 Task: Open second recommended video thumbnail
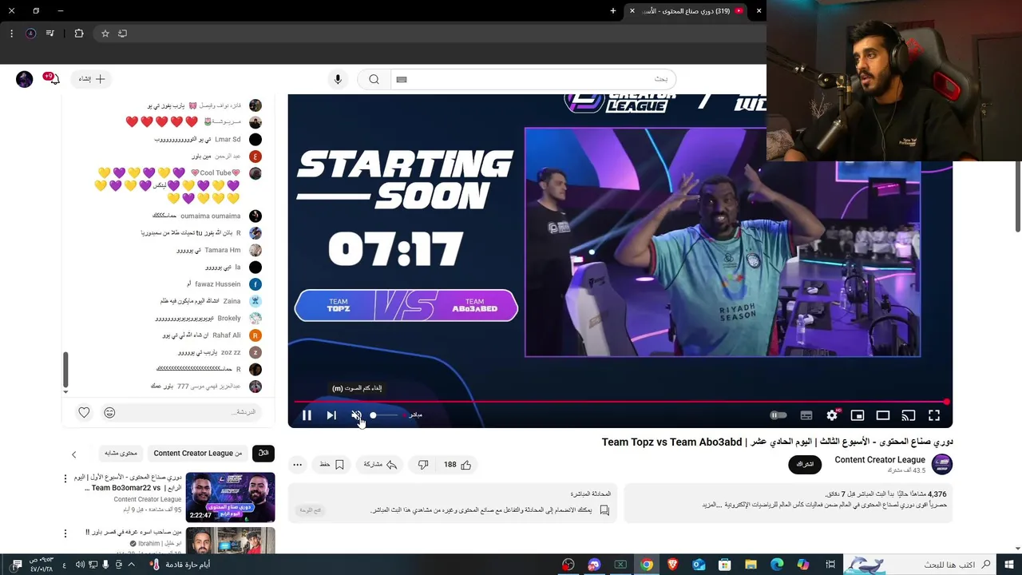230,541
